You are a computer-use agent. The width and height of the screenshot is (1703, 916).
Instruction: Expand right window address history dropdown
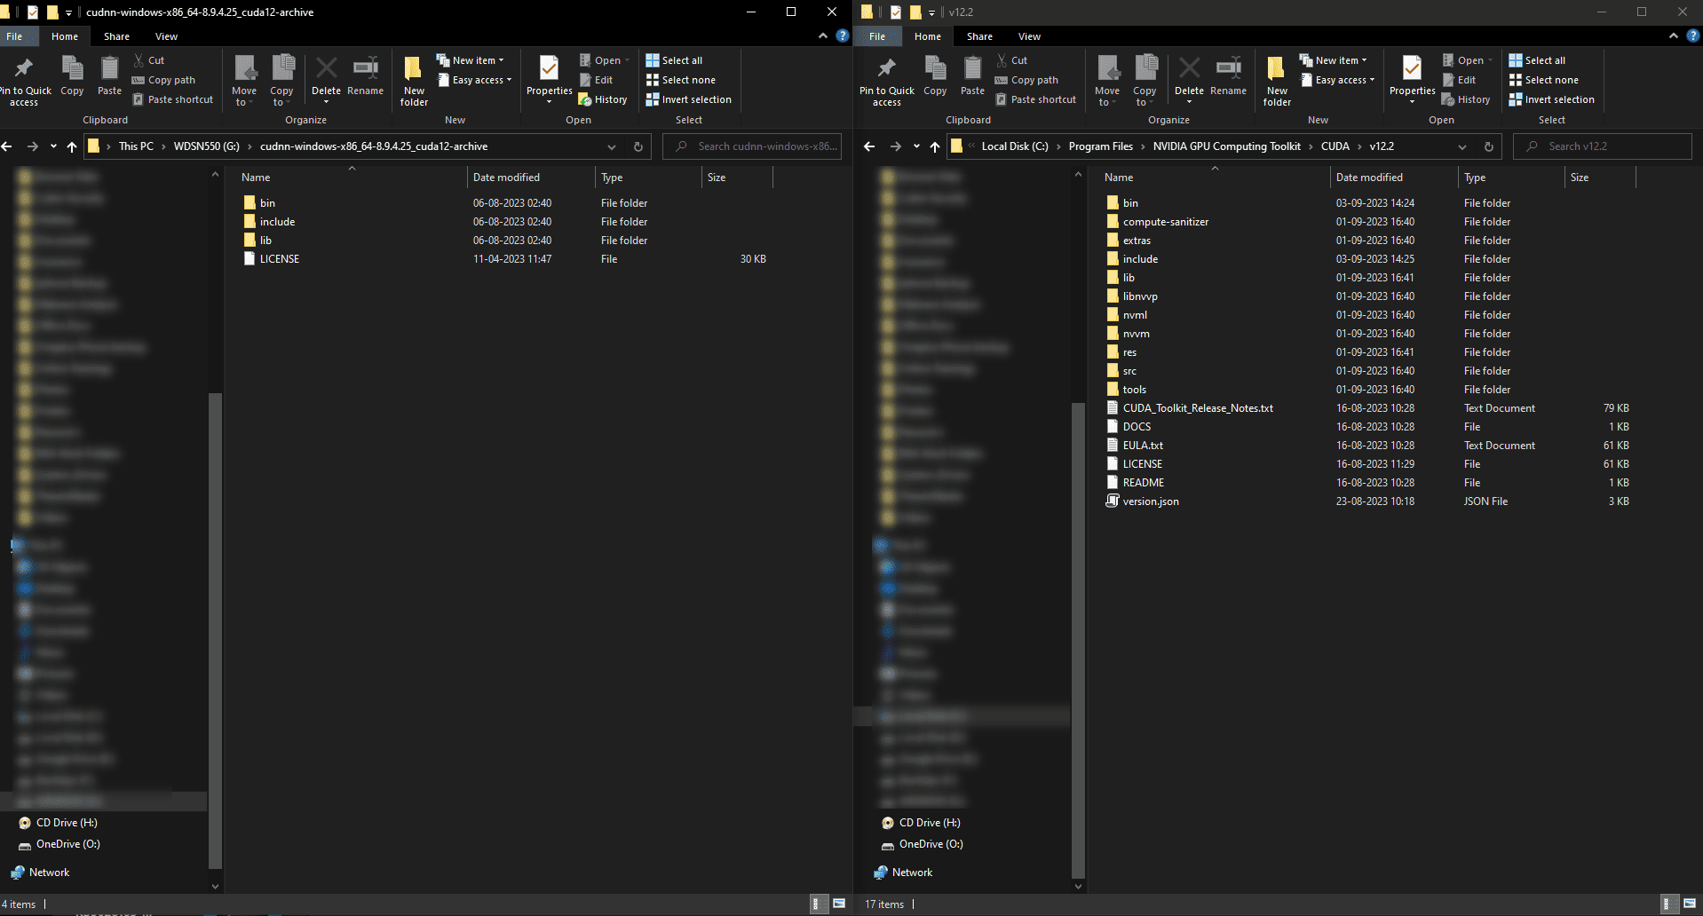point(1462,146)
